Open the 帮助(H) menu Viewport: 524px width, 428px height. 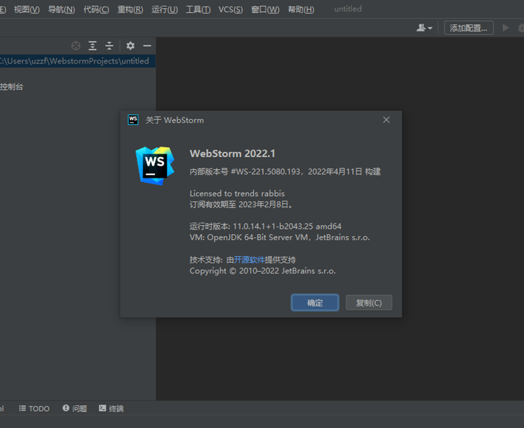[x=301, y=9]
